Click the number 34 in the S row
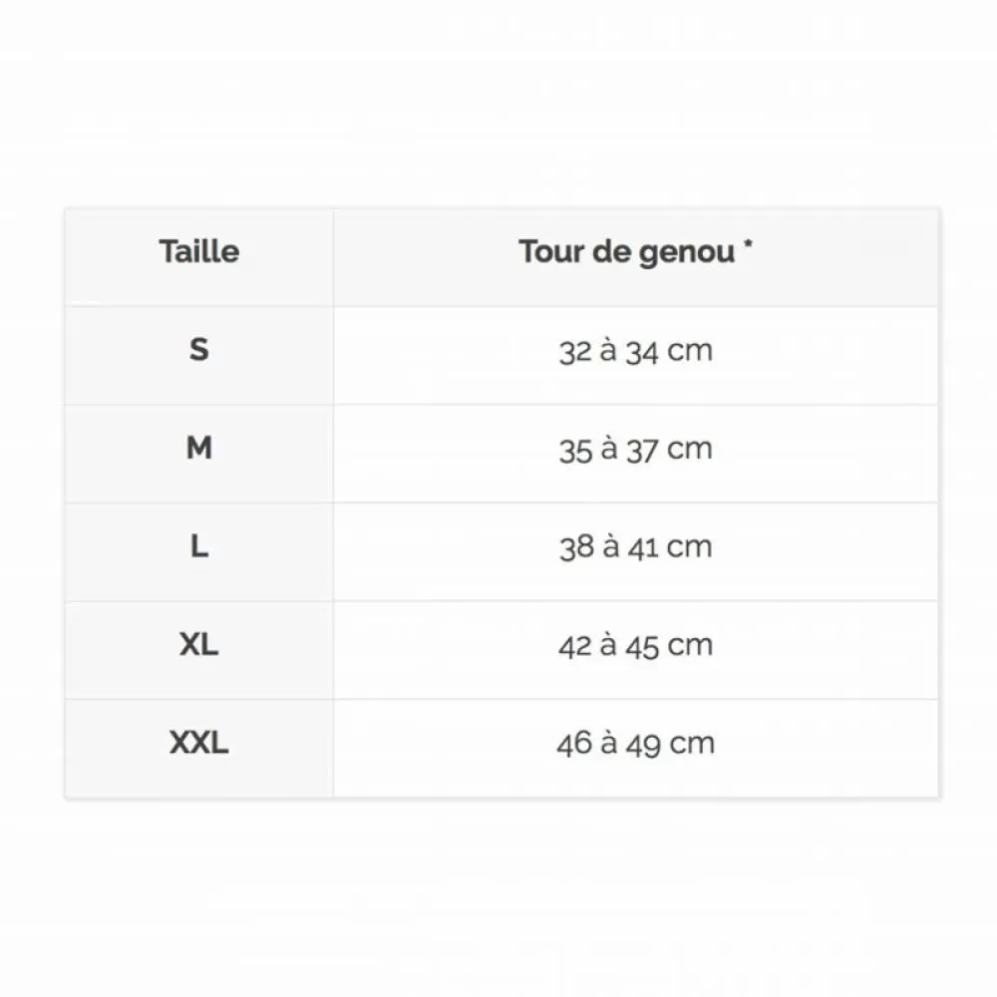The height and width of the screenshot is (997, 997). point(641,351)
